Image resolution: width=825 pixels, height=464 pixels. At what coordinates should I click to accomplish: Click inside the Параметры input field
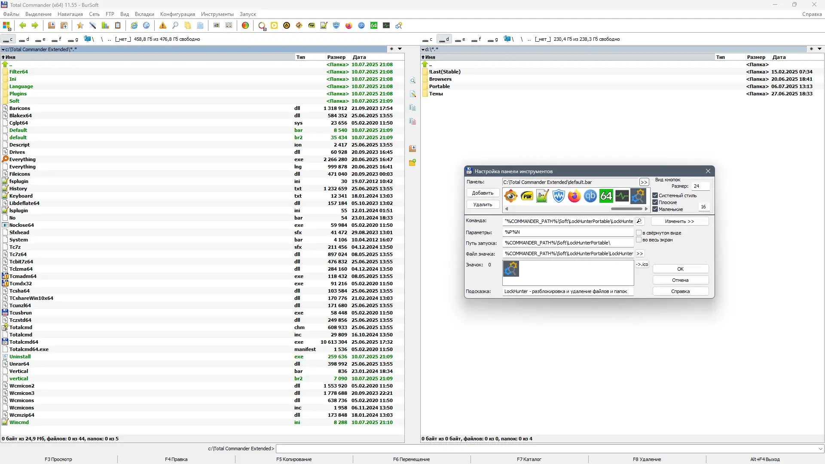click(x=567, y=232)
